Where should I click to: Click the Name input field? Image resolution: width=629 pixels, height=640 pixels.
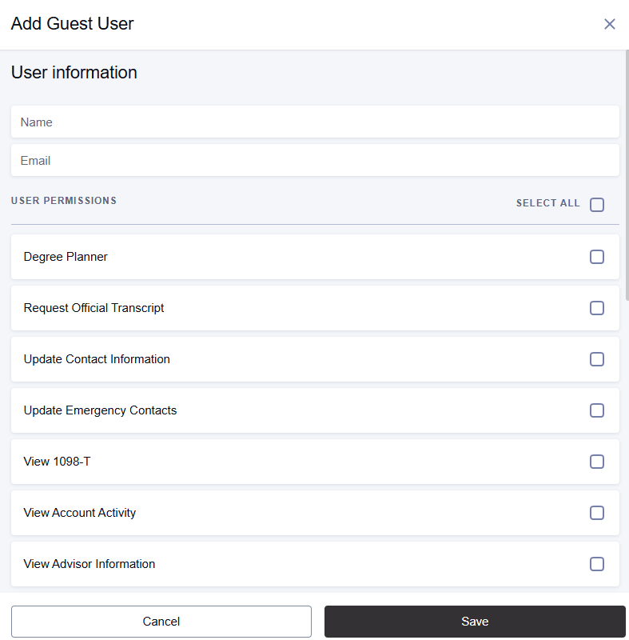pyautogui.click(x=315, y=122)
